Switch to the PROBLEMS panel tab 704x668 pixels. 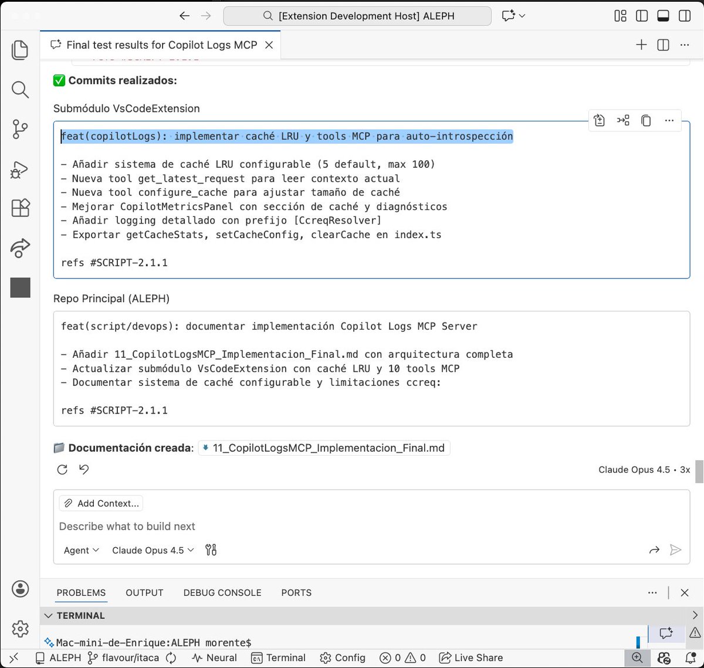point(81,593)
